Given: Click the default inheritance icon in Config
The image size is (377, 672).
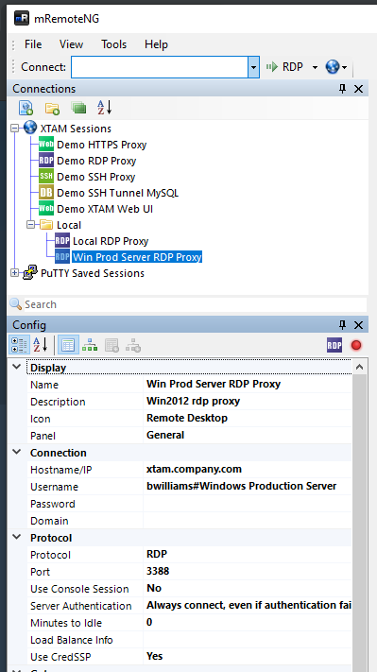Looking at the screenshot, I should point(133,345).
